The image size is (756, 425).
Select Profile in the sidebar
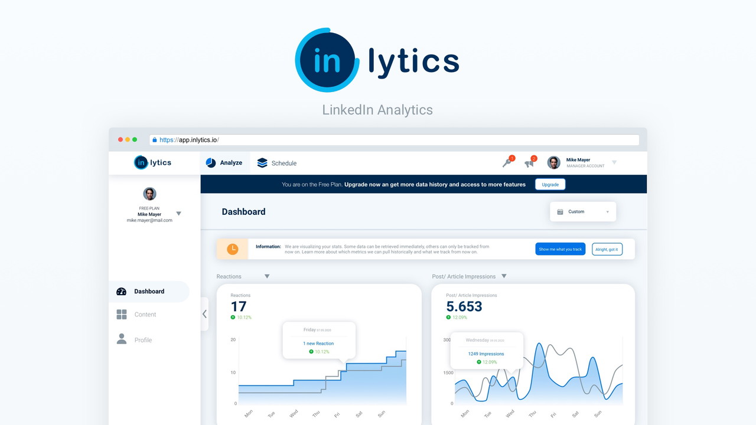pyautogui.click(x=143, y=340)
